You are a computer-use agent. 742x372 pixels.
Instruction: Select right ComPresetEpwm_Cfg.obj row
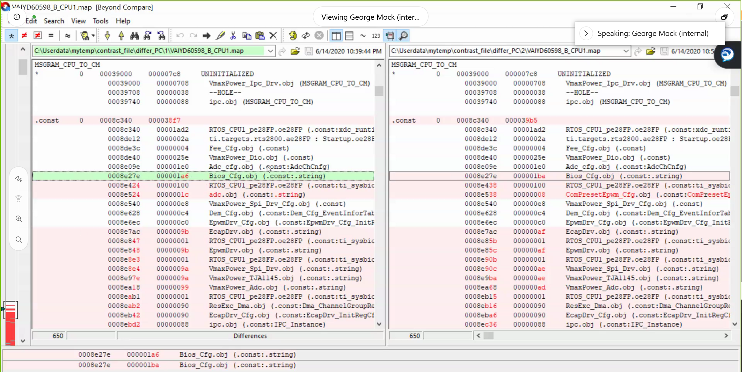point(560,194)
